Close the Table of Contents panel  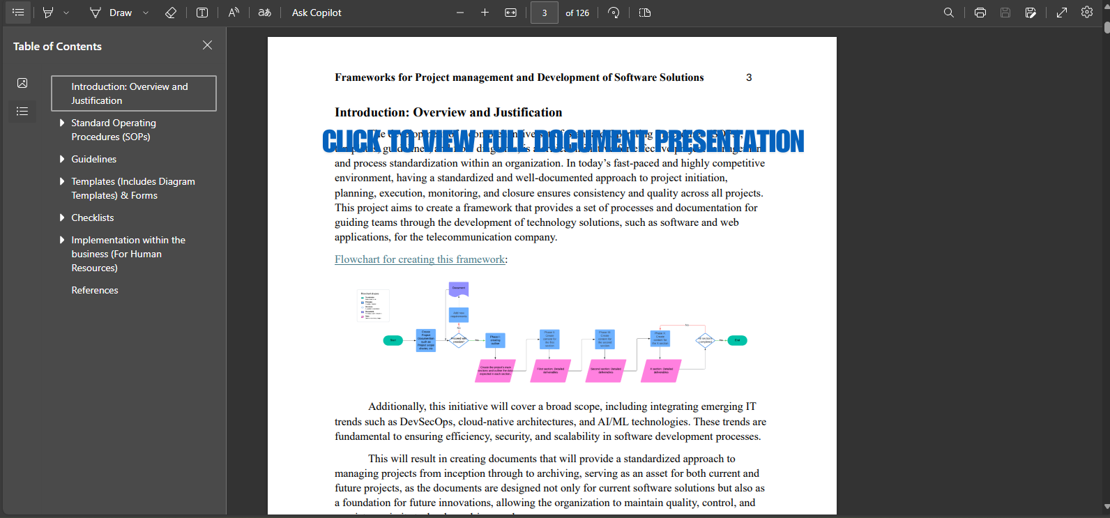pos(207,45)
